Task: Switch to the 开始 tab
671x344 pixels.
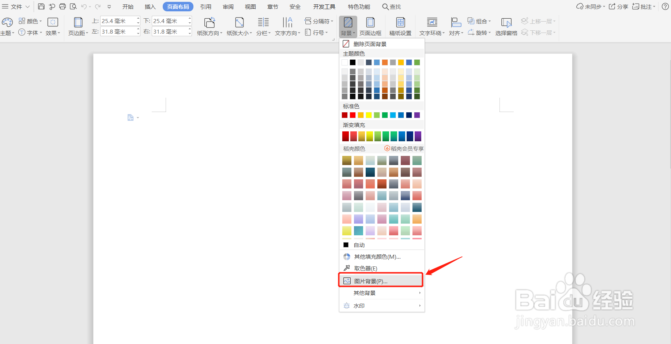Action: pos(128,7)
